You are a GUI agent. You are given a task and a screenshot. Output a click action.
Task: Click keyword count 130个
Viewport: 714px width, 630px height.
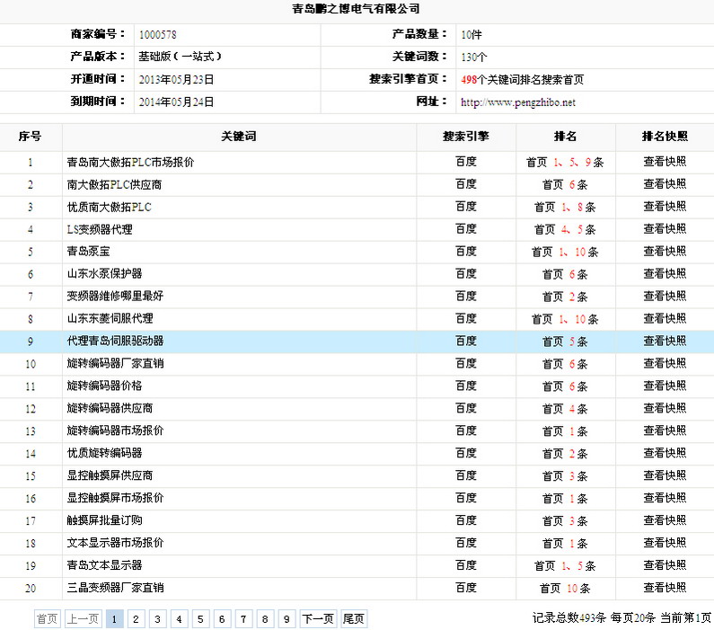pos(474,57)
